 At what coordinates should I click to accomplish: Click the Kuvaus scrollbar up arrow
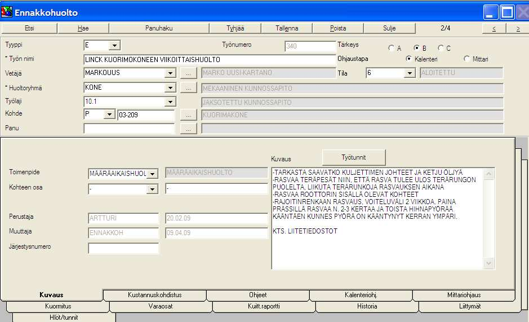click(x=488, y=174)
